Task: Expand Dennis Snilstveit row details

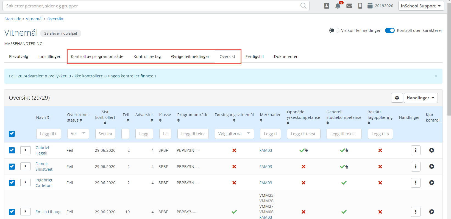Action: pos(25,166)
